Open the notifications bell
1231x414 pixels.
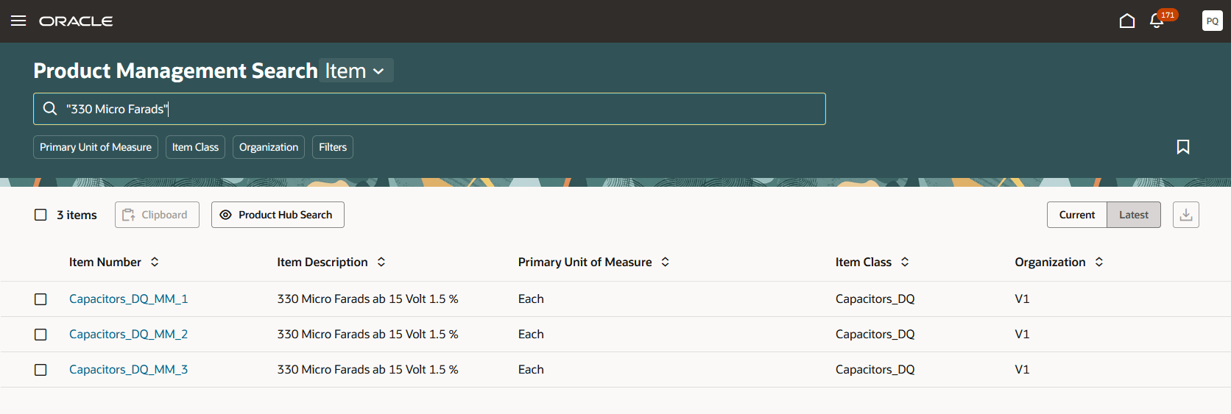[x=1157, y=21]
